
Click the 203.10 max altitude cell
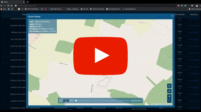180,66
